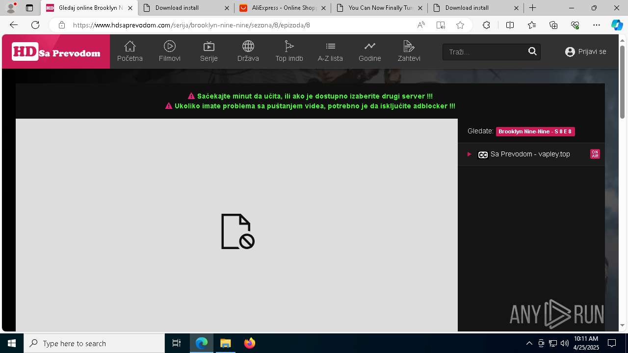The image size is (628, 353).
Task: Open a new browser tab
Action: 532,8
